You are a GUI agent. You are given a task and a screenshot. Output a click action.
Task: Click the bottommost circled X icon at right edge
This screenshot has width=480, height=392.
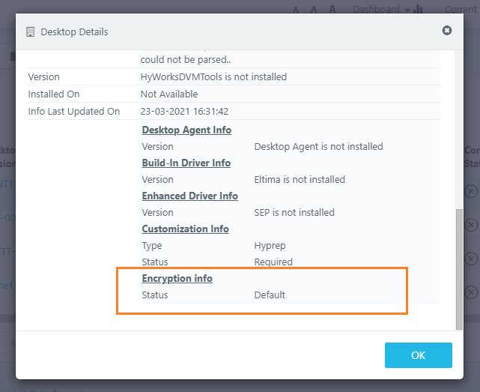click(471, 292)
